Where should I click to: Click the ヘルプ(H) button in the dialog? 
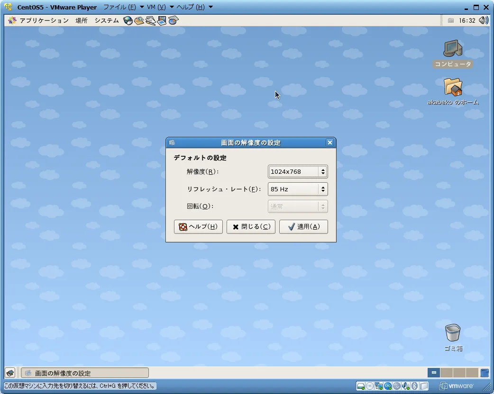[198, 227]
